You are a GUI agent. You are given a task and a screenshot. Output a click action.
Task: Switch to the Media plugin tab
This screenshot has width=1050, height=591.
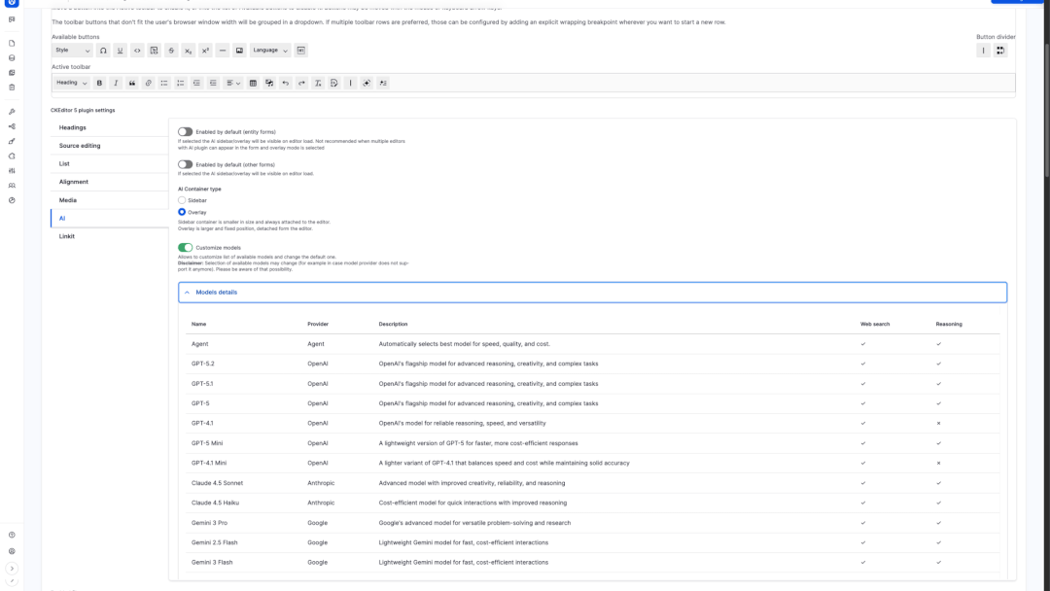click(109, 200)
